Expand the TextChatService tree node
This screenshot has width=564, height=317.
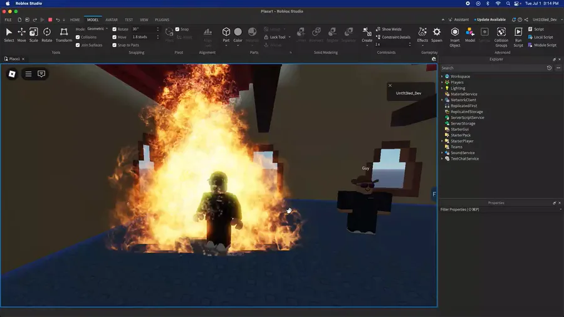(442, 158)
